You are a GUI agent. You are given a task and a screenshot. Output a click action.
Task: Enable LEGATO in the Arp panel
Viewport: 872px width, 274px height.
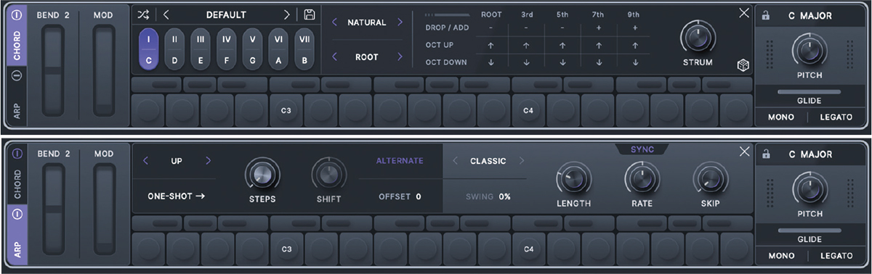click(836, 256)
